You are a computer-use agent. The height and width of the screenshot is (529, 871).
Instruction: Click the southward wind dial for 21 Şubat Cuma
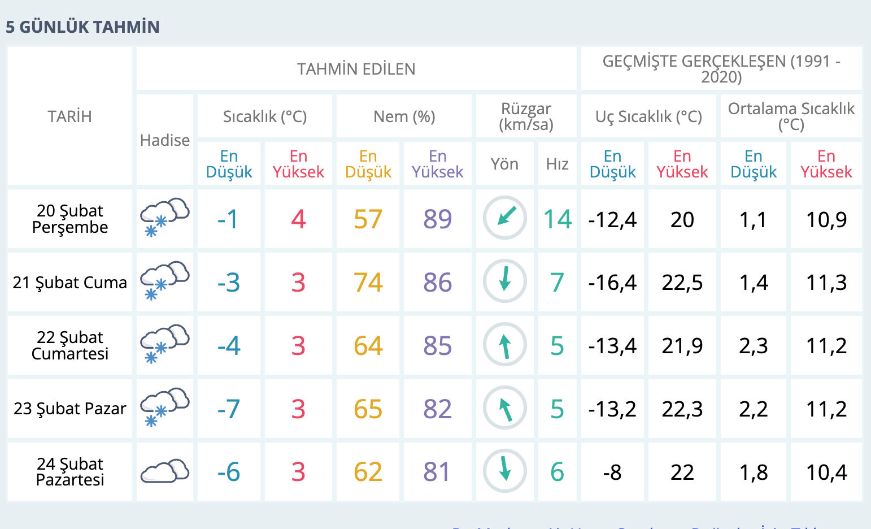[504, 281]
